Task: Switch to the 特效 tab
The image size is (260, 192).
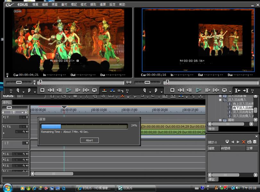Action: [212, 129]
